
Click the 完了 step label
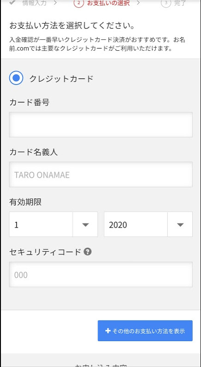[x=180, y=3]
